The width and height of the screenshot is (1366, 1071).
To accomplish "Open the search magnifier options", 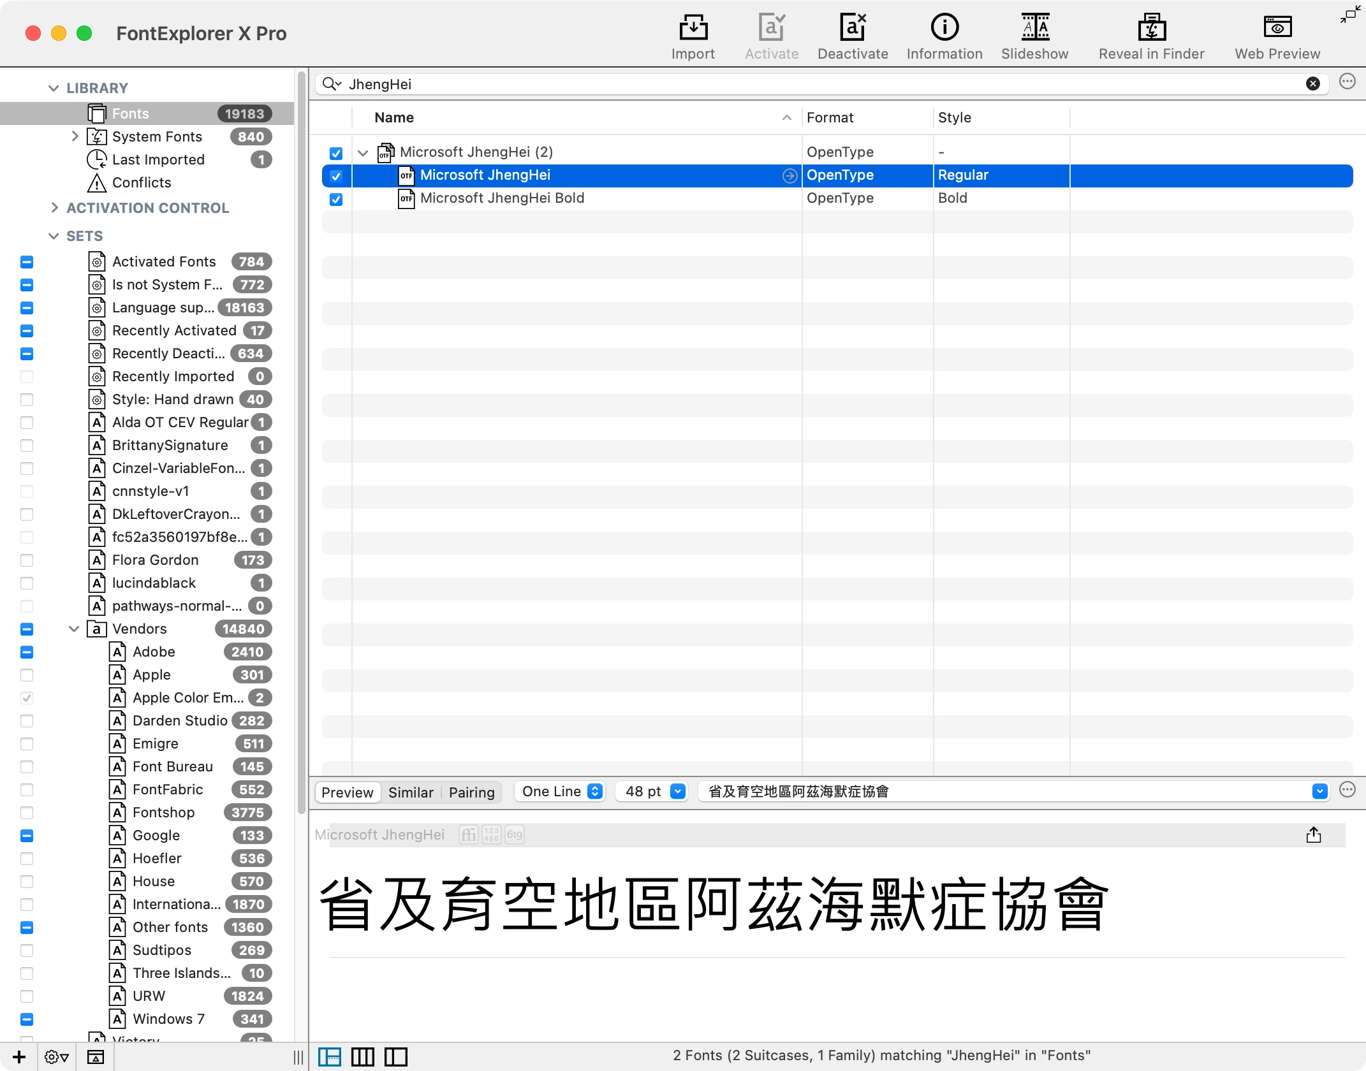I will click(332, 84).
